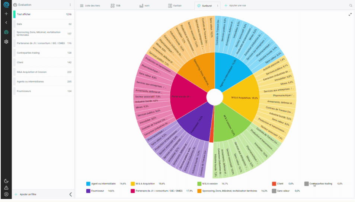The width and height of the screenshot is (355, 202).
Task: Expand the chart to fullscreen
Action: [350, 15]
